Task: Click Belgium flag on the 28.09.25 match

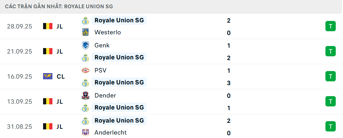Action: point(48,26)
